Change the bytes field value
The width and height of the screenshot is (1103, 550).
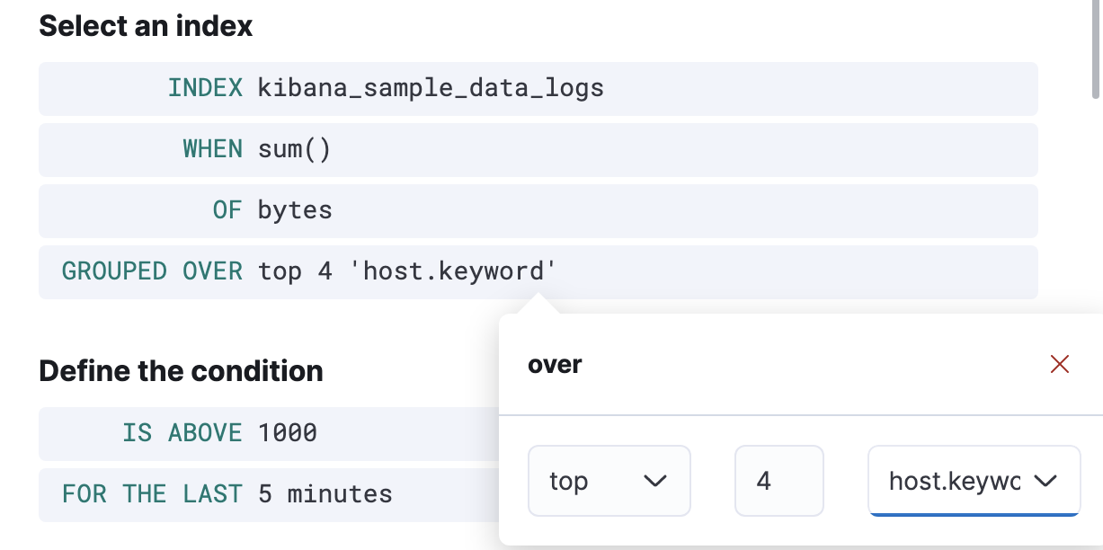[295, 210]
